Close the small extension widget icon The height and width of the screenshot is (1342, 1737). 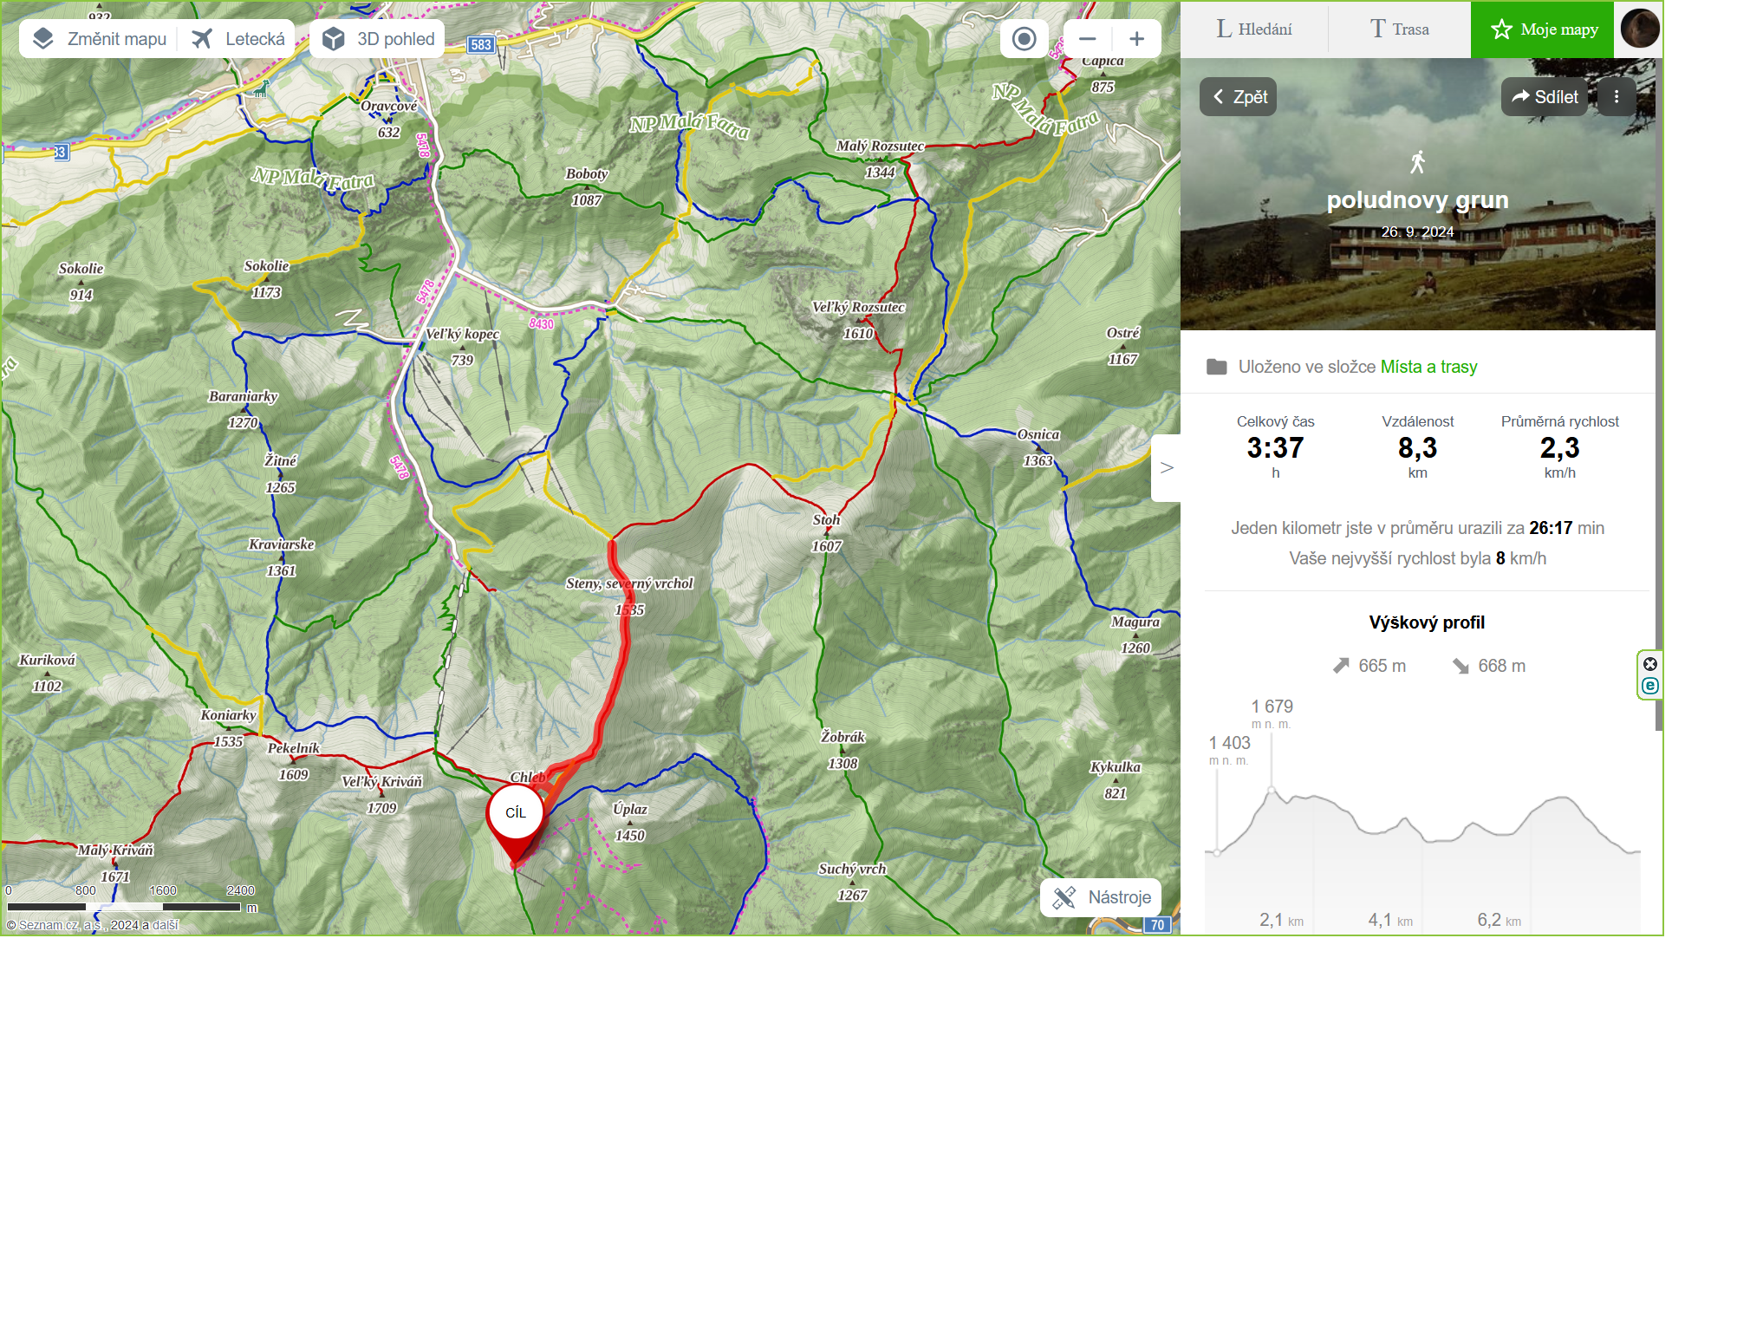[1650, 664]
